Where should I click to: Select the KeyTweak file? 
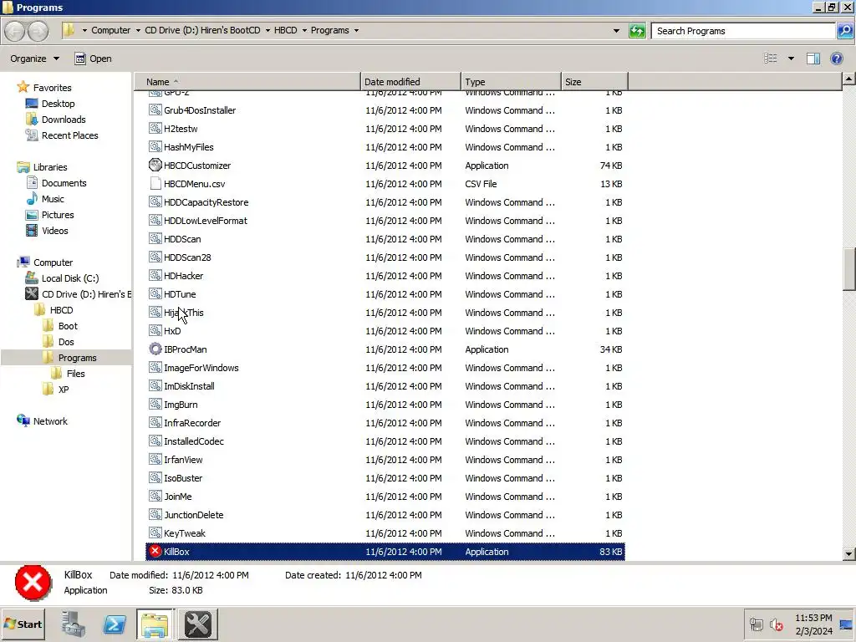click(185, 532)
